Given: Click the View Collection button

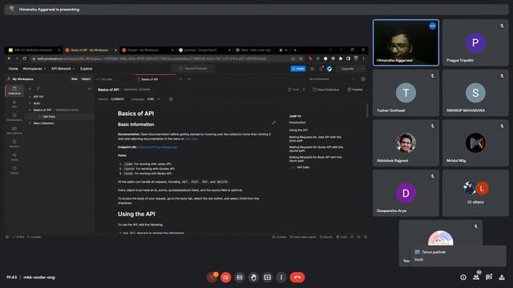Looking at the screenshot, I should (x=326, y=90).
